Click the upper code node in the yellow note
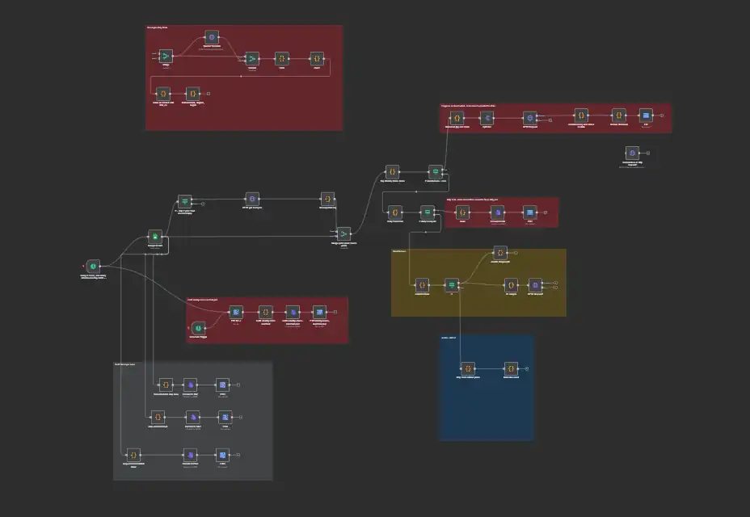750x517 pixels. pos(499,253)
